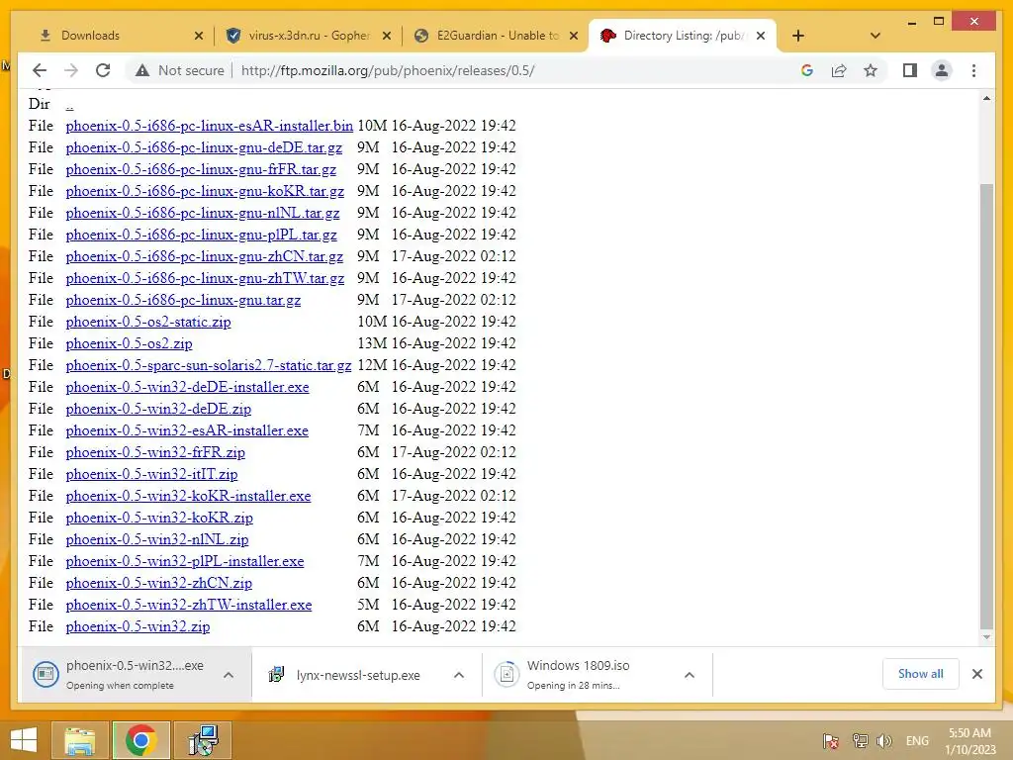Close the Directory Listing tab
This screenshot has height=760, width=1013.
[x=761, y=36]
